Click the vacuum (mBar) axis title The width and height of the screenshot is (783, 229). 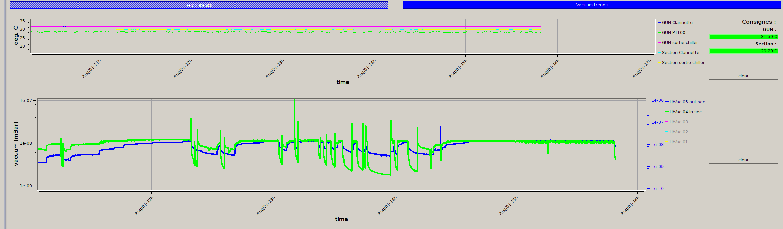16,144
